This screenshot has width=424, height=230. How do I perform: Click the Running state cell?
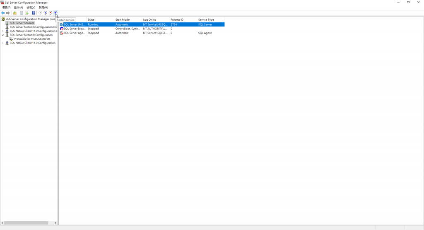point(93,24)
